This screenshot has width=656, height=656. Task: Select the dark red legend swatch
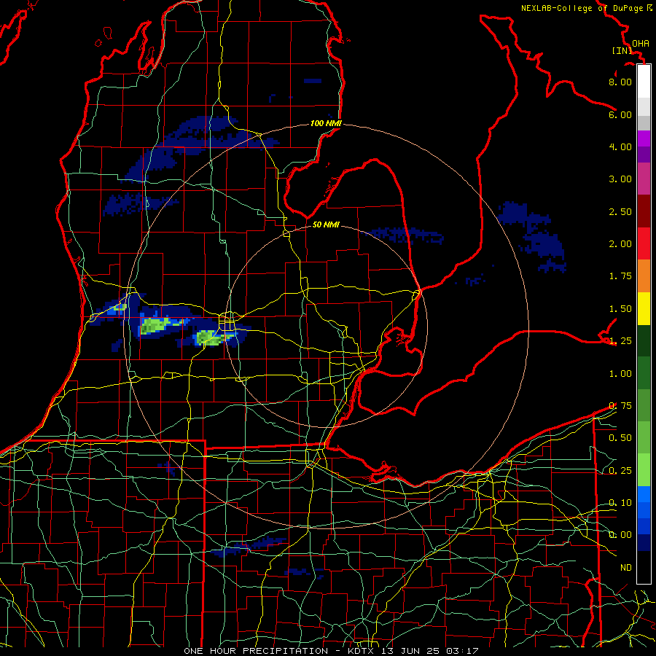click(x=644, y=211)
